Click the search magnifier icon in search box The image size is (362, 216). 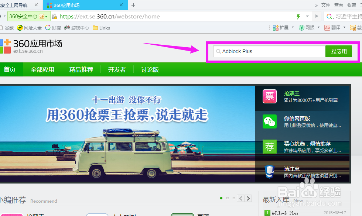(218, 51)
